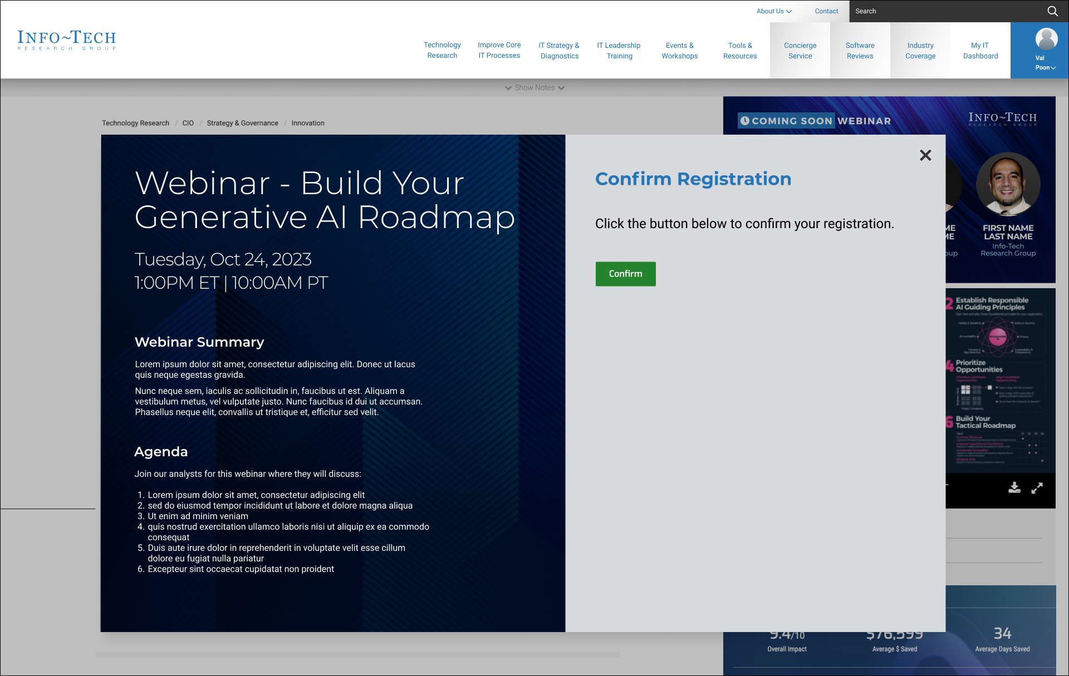Viewport: 1069px width, 676px height.
Task: Click Establish Responsible AI Guiding Principles text
Action: [992, 304]
